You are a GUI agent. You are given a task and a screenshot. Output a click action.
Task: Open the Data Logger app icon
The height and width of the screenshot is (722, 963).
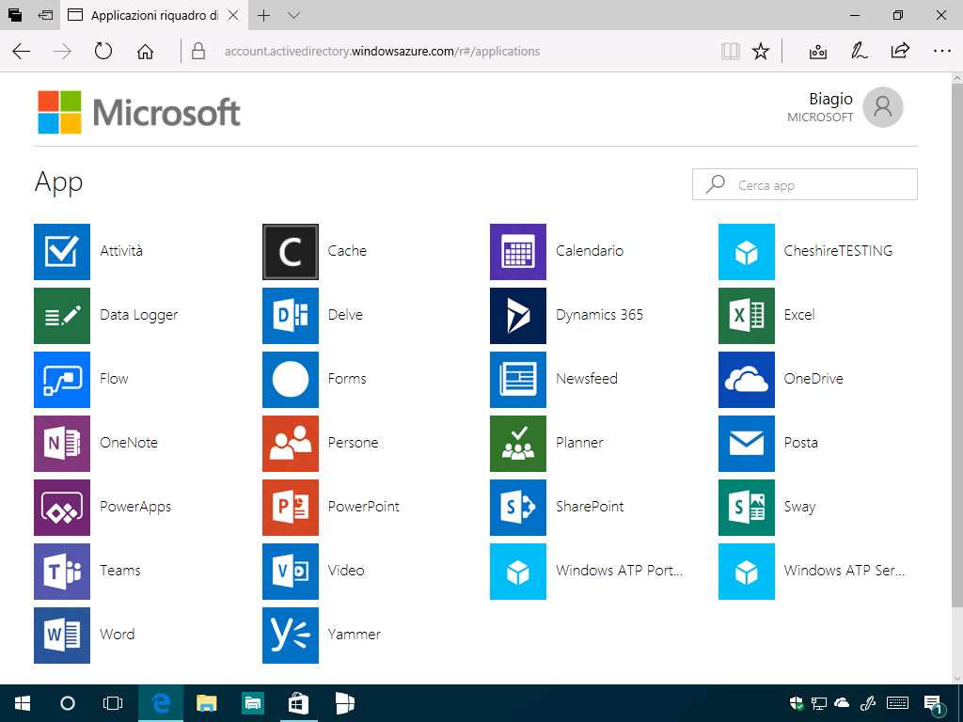click(x=62, y=316)
